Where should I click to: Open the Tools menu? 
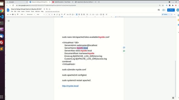coord(32,11)
